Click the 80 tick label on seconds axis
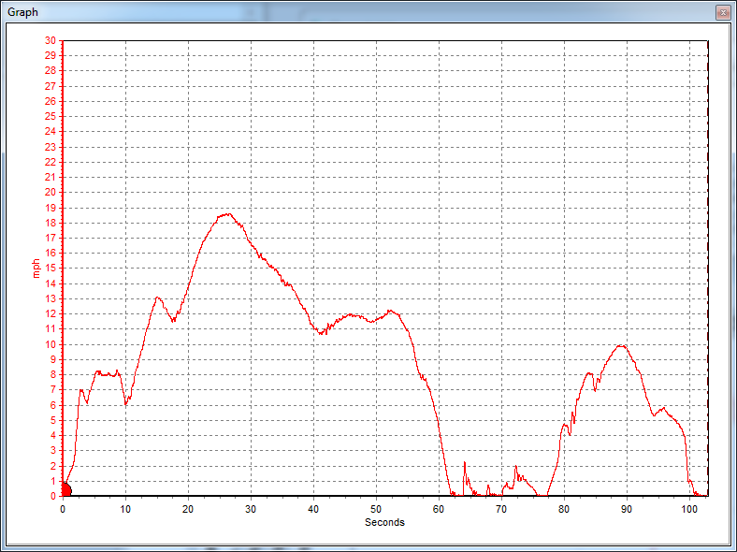The image size is (737, 552). pos(564,510)
